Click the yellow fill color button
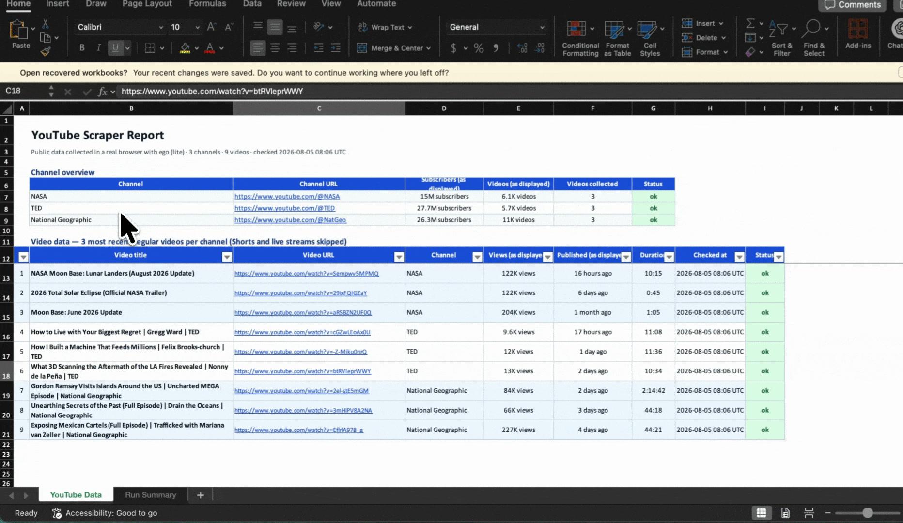The height and width of the screenshot is (523, 903). 185,48
